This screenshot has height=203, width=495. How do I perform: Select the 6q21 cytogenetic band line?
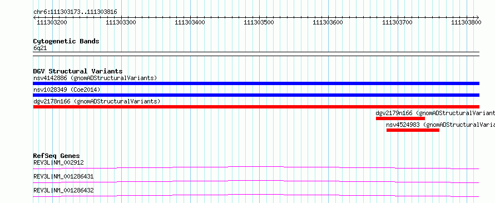[256, 52]
